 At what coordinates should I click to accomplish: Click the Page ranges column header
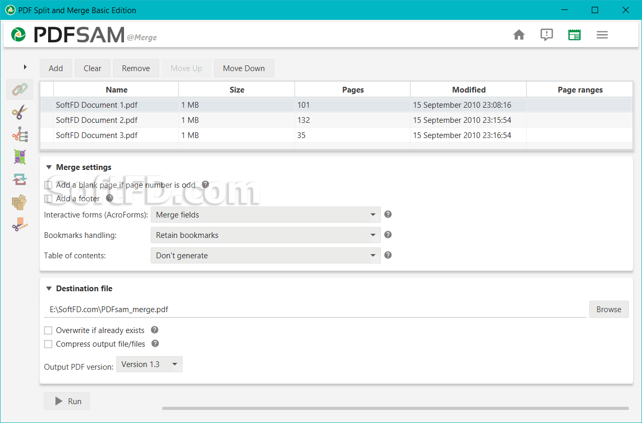click(580, 90)
